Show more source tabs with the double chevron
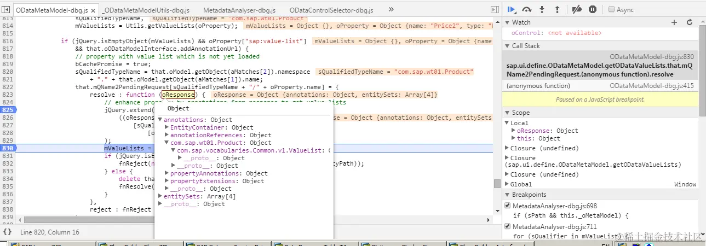The width and height of the screenshot is (706, 246). (391, 9)
